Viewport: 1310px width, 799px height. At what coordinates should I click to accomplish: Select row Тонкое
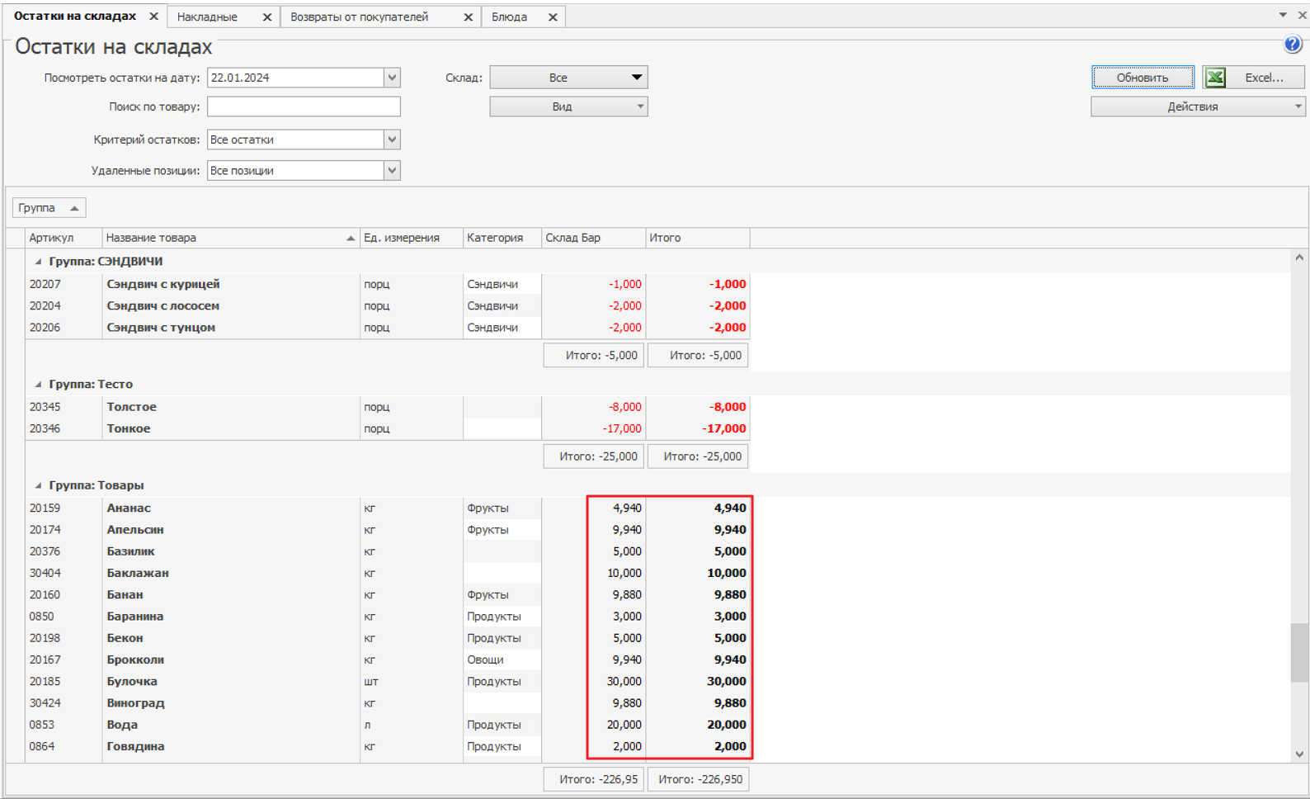click(x=388, y=428)
